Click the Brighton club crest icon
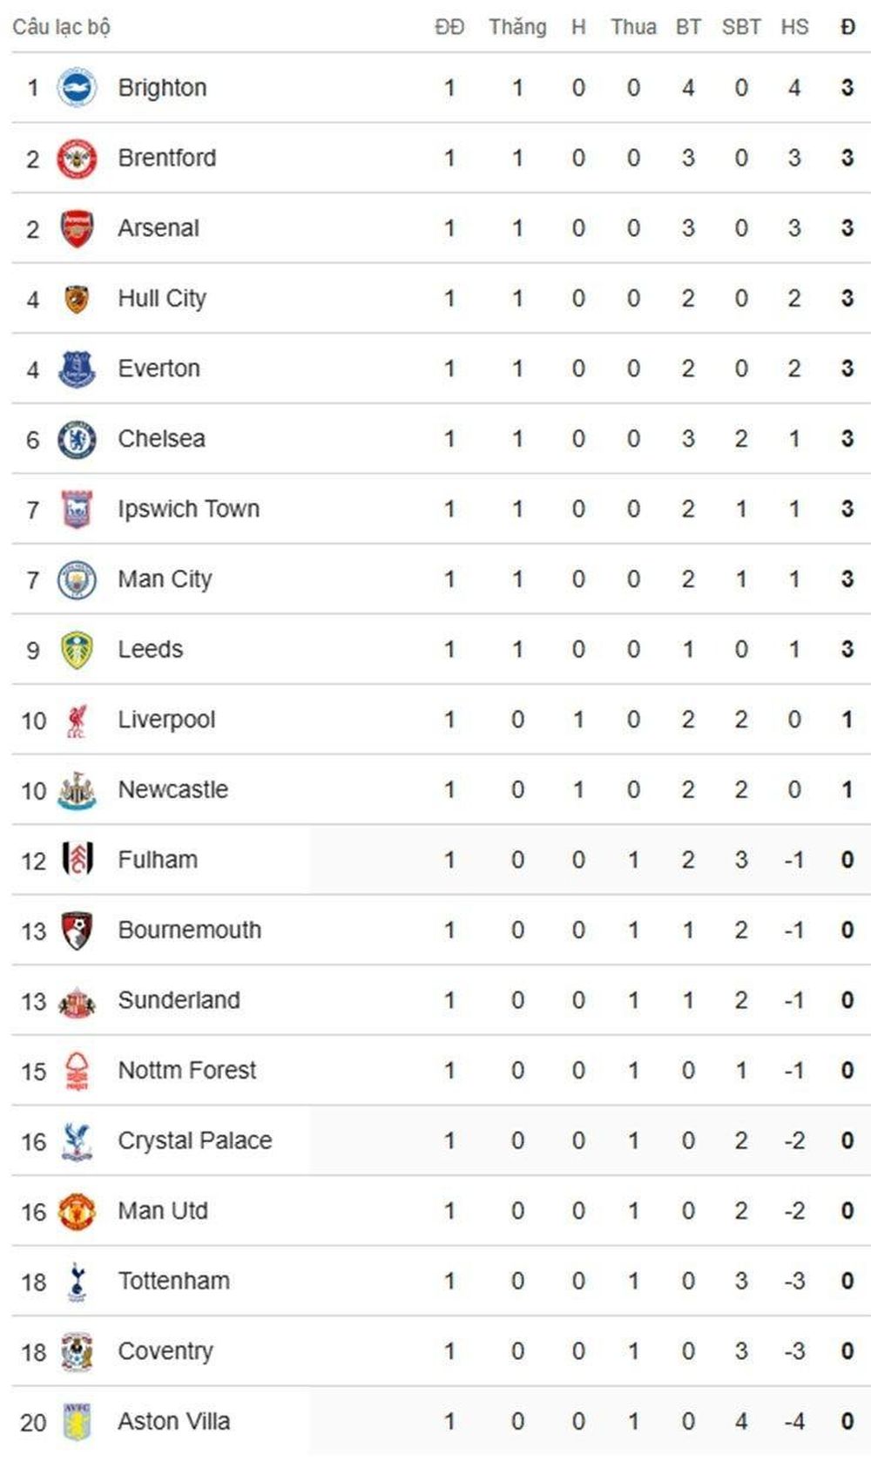 [77, 88]
